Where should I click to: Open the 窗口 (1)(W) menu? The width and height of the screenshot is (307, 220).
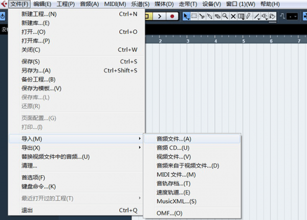click(x=240, y=4)
